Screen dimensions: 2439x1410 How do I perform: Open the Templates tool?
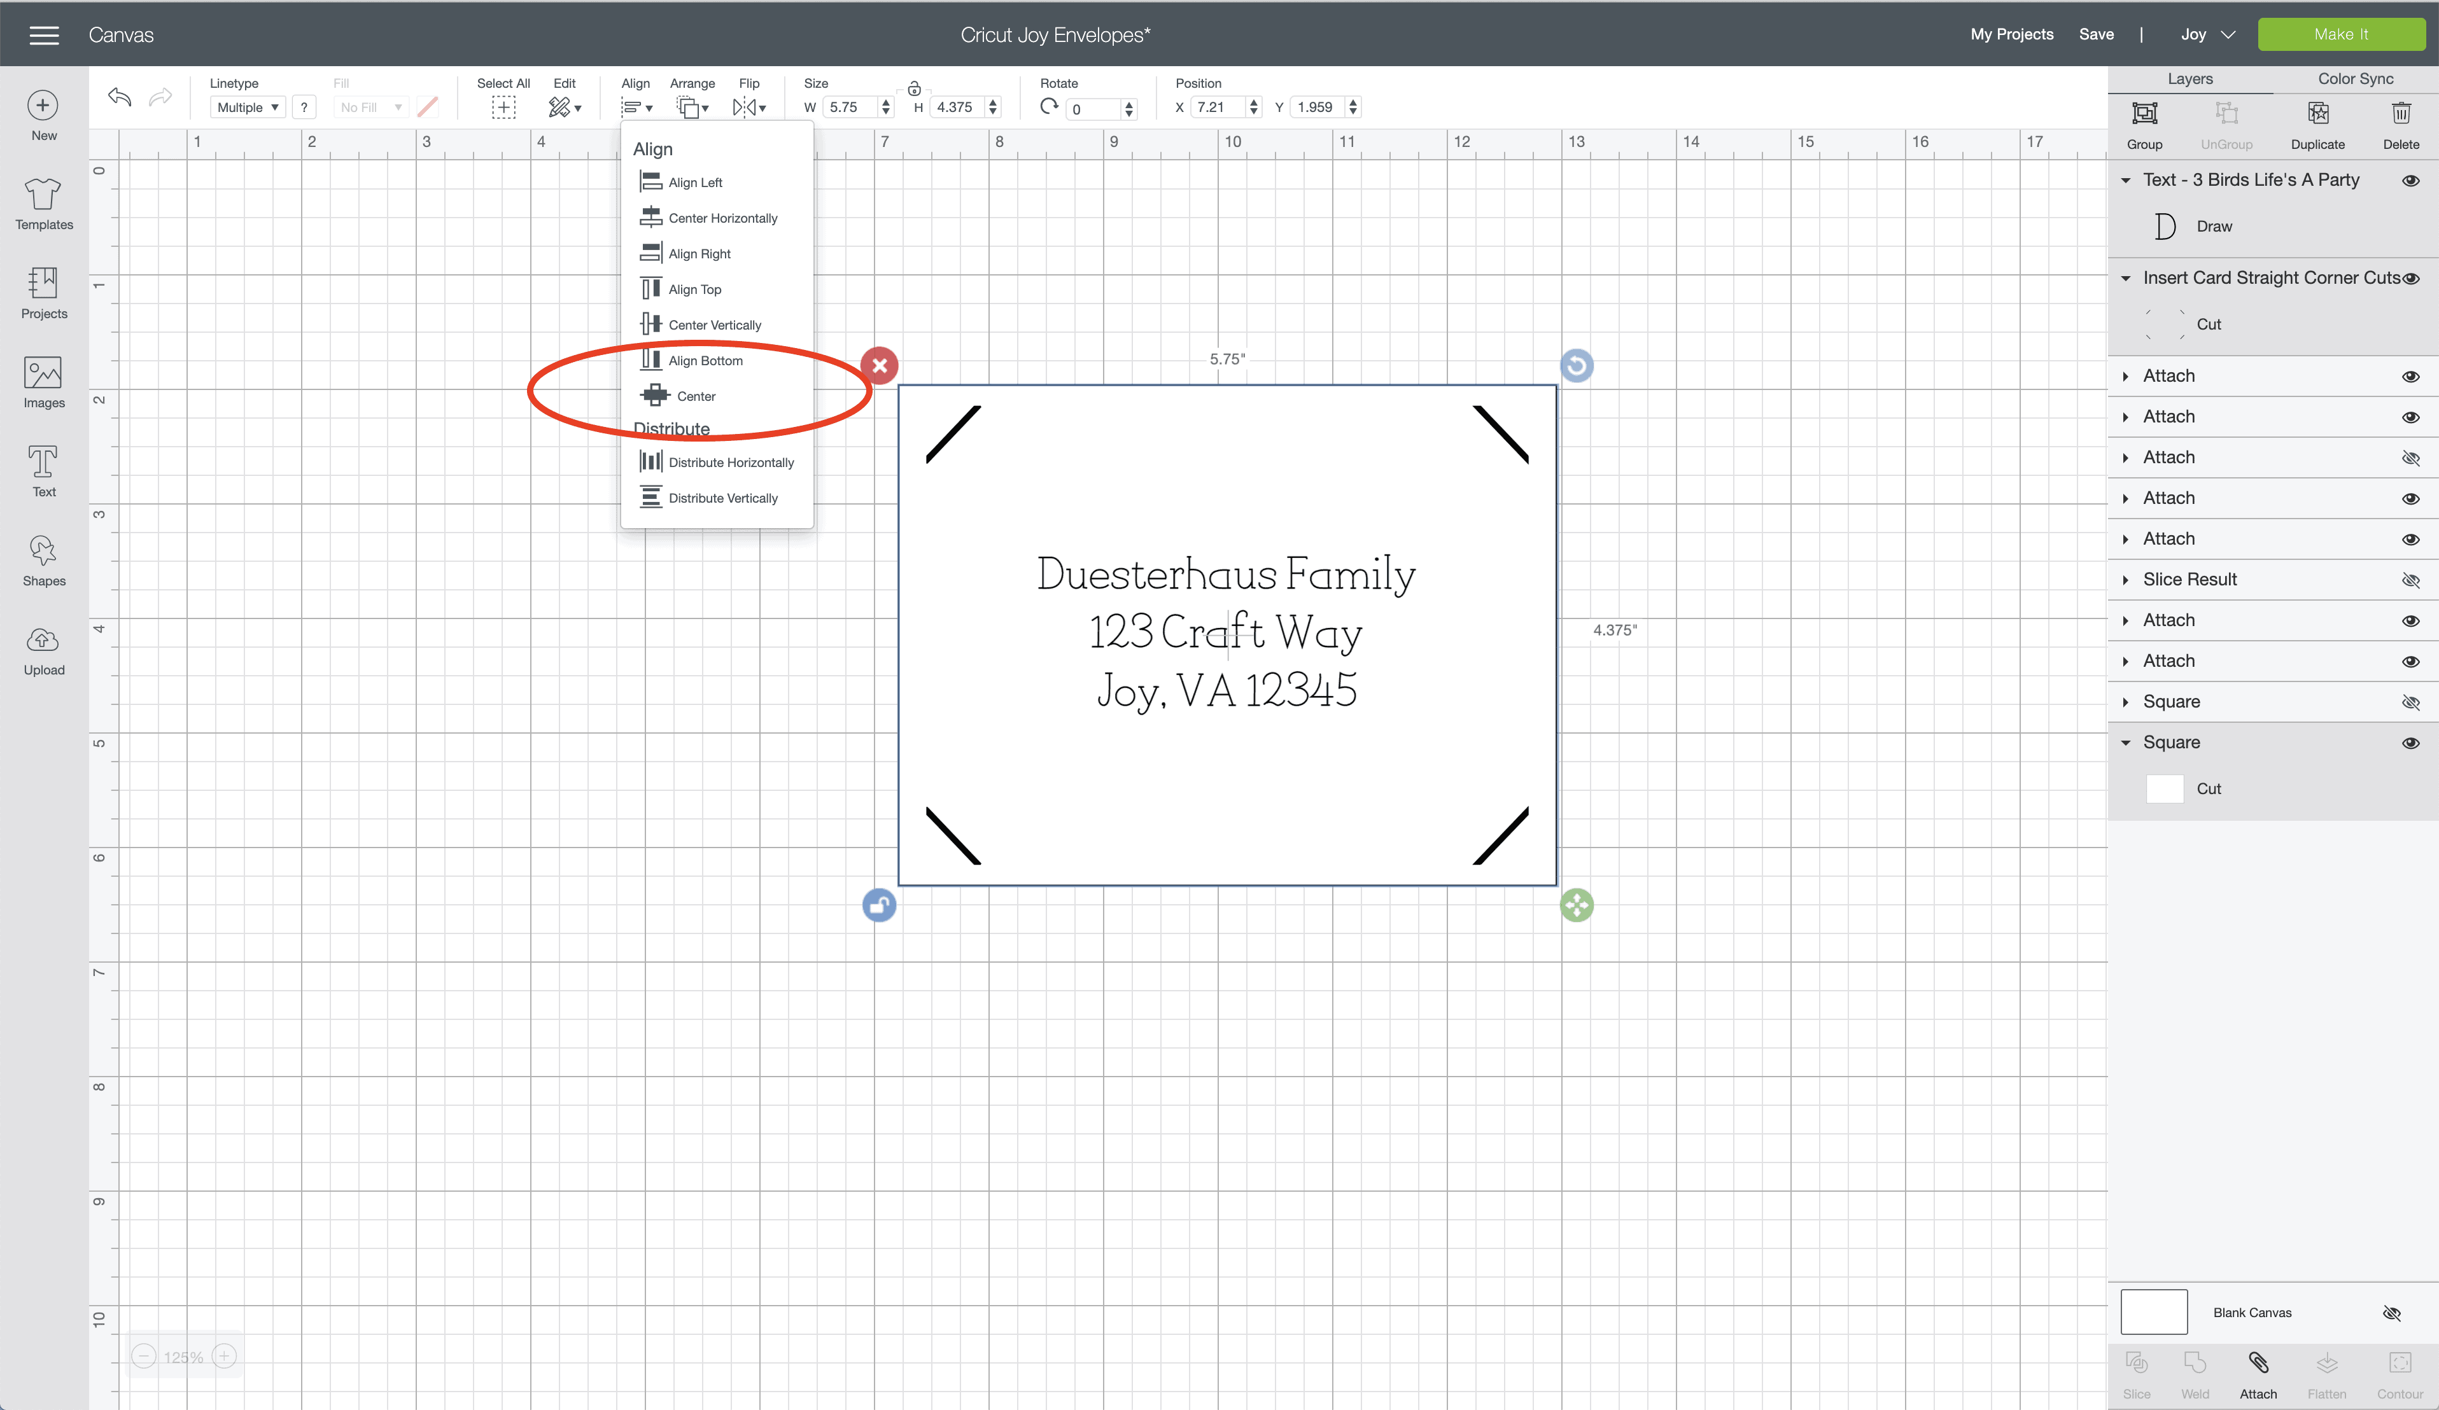43,204
